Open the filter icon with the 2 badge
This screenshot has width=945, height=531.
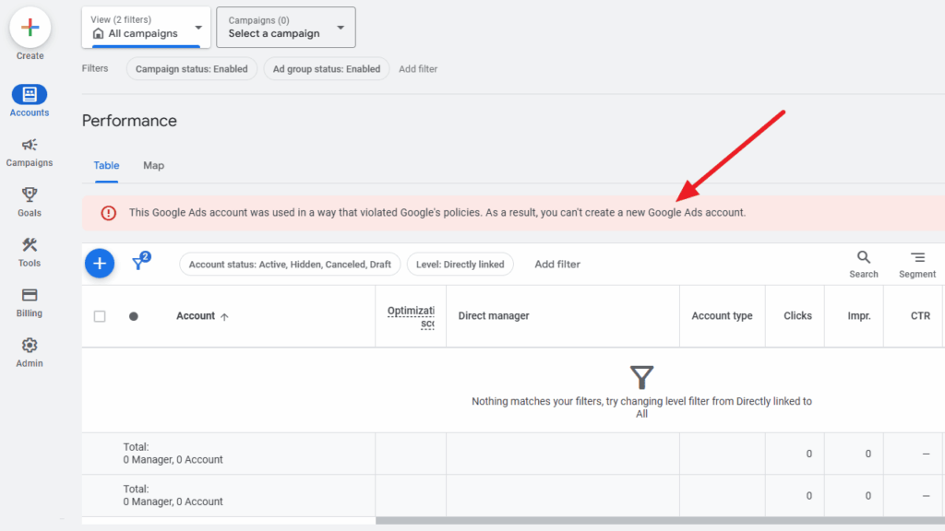point(138,263)
